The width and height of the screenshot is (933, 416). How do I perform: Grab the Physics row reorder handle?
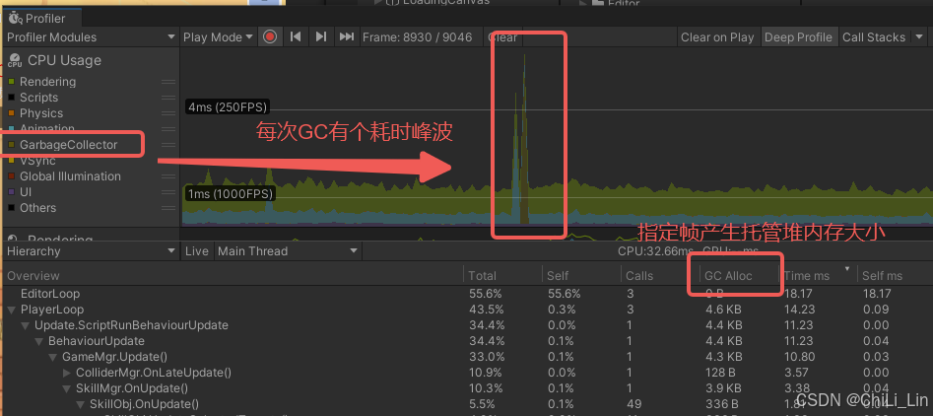[x=169, y=113]
